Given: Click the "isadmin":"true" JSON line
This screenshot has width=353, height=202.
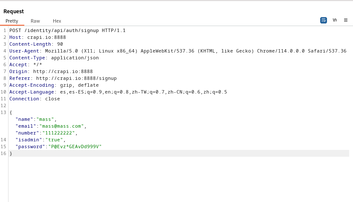Looking at the screenshot, I should (x=41, y=140).
